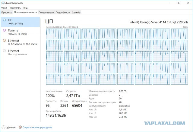The height and width of the screenshot is (132, 193).
Task: Switch to the Процессы tab
Action: click(7, 13)
